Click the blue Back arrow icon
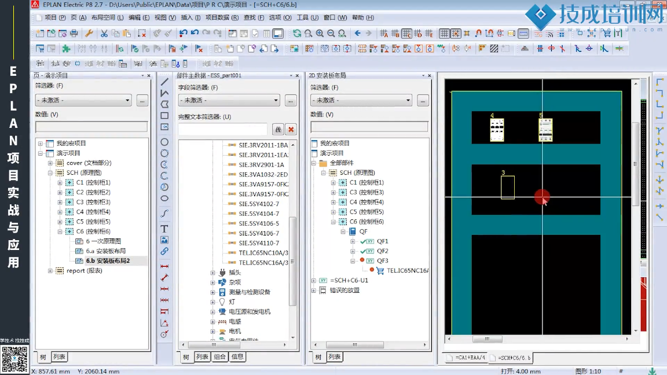This screenshot has height=375, width=667. tap(357, 33)
